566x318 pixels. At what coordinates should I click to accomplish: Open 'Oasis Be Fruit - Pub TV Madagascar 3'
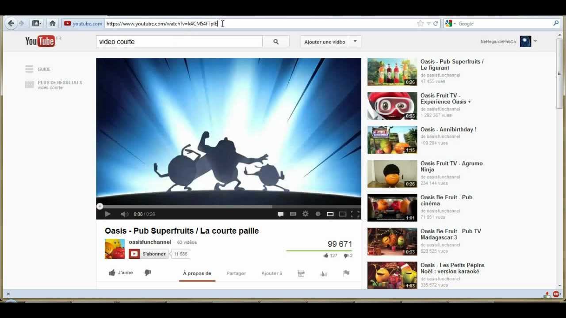(x=451, y=234)
